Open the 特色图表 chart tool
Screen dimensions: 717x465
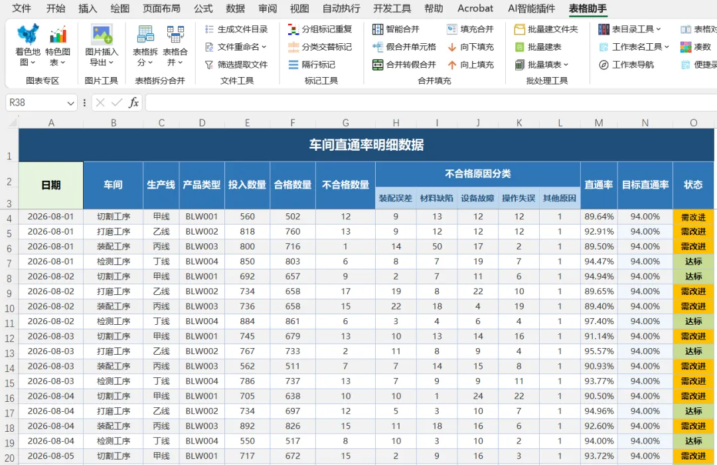(58, 45)
